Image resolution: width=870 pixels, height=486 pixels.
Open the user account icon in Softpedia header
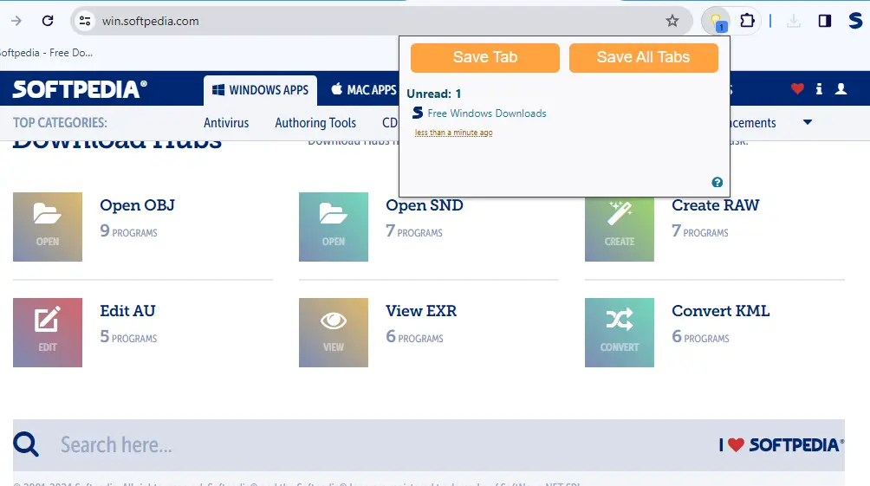pyautogui.click(x=841, y=89)
